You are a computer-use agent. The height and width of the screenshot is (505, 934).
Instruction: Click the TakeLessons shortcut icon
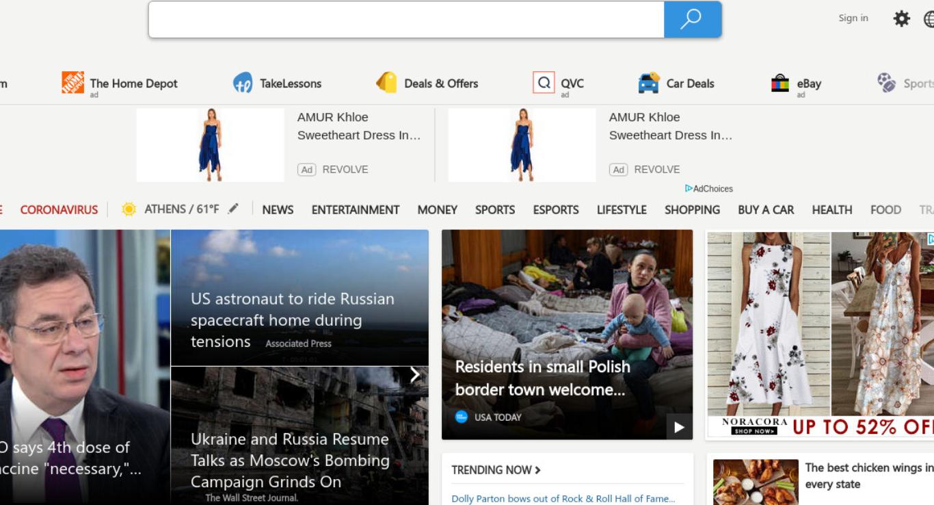click(x=243, y=83)
